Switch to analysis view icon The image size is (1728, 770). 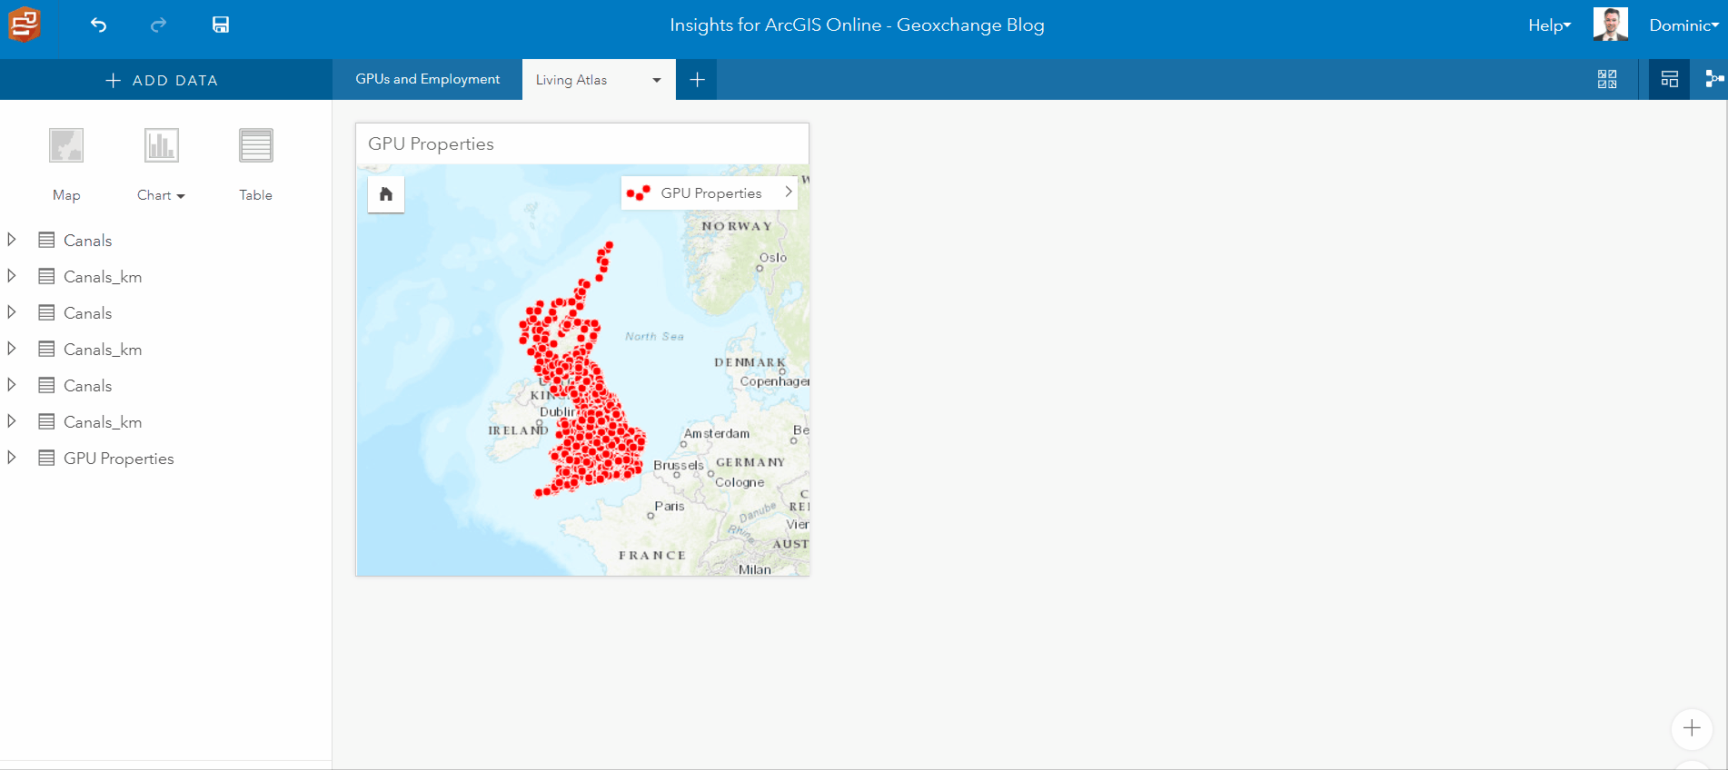1714,79
